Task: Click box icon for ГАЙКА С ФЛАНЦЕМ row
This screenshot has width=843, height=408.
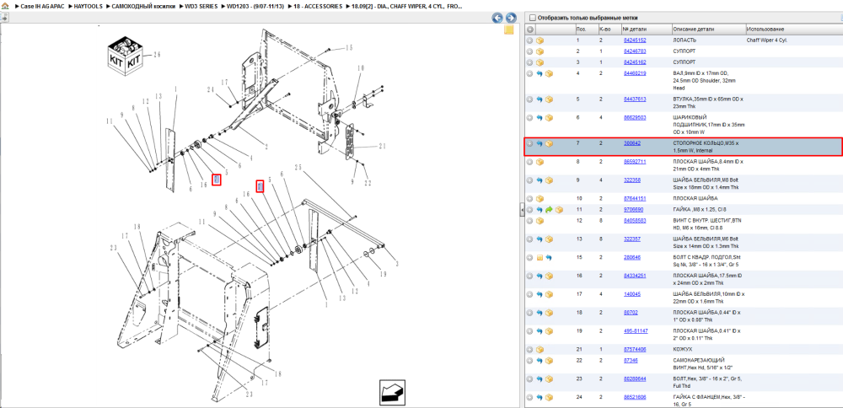Action: point(549,397)
